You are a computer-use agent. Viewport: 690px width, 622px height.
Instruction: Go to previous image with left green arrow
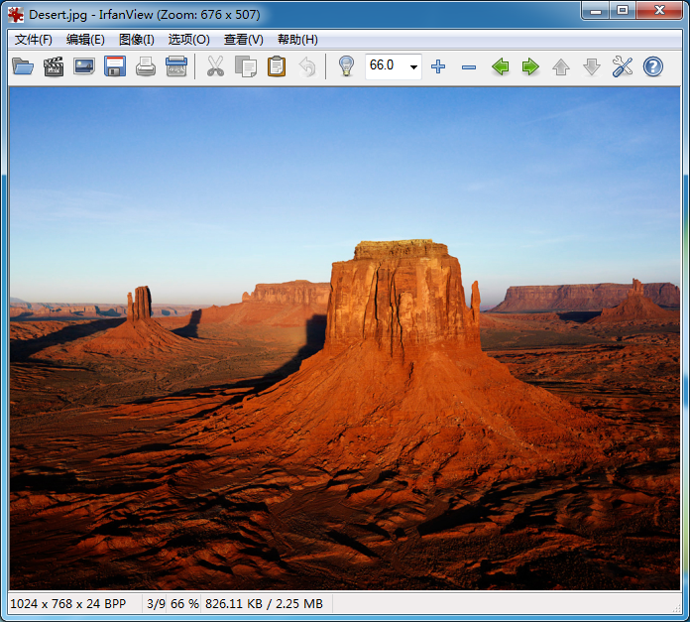click(x=501, y=66)
